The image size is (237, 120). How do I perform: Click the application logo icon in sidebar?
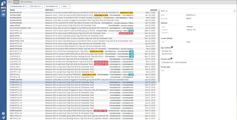click(3, 3)
